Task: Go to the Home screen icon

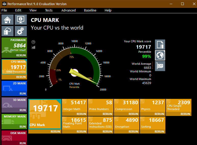Action: coord(8,20)
